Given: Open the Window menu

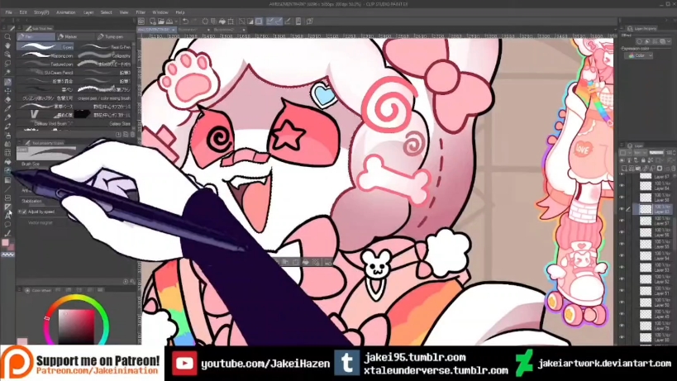Looking at the screenshot, I should point(160,12).
